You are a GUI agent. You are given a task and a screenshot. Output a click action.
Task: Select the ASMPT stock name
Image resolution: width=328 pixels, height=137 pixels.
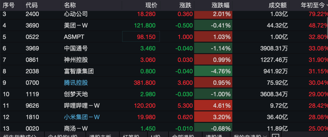74,37
